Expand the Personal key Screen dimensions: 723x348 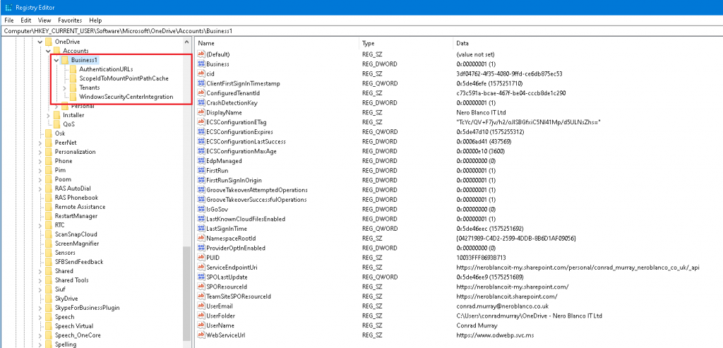coord(56,106)
